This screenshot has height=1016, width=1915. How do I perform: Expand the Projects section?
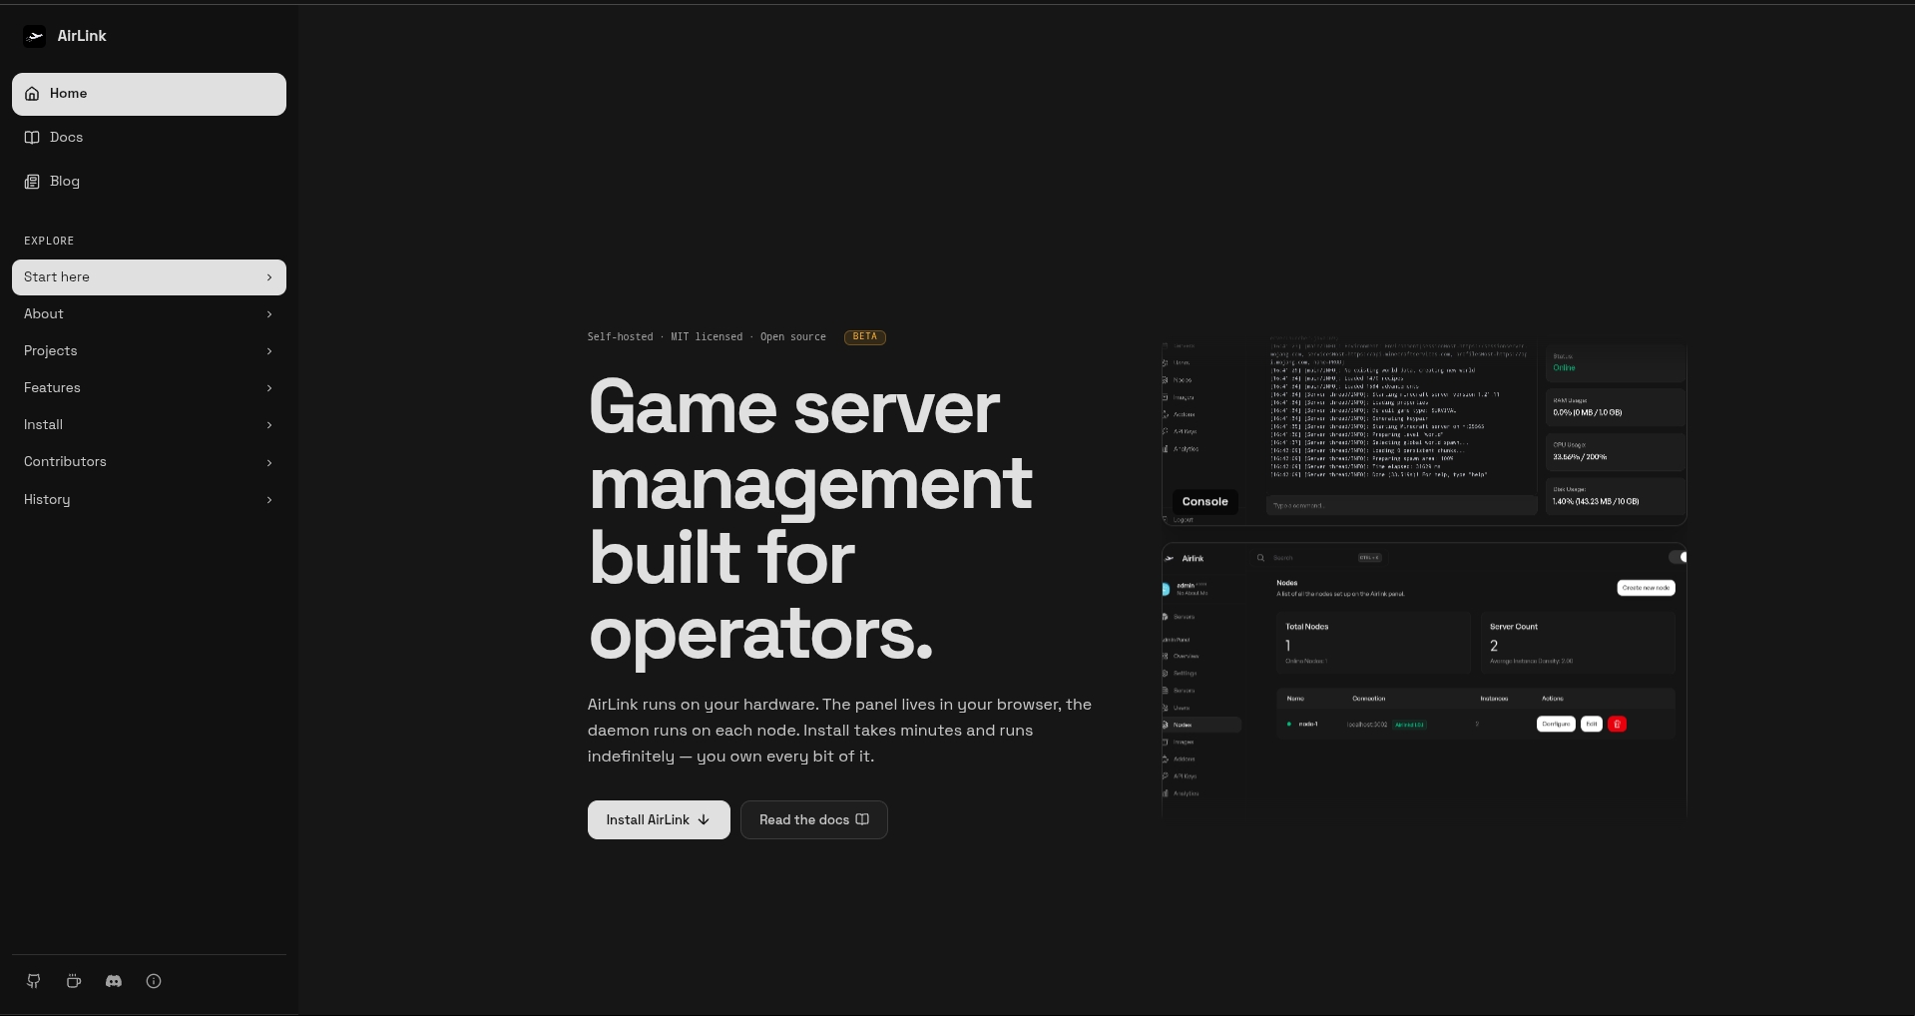pyautogui.click(x=149, y=351)
